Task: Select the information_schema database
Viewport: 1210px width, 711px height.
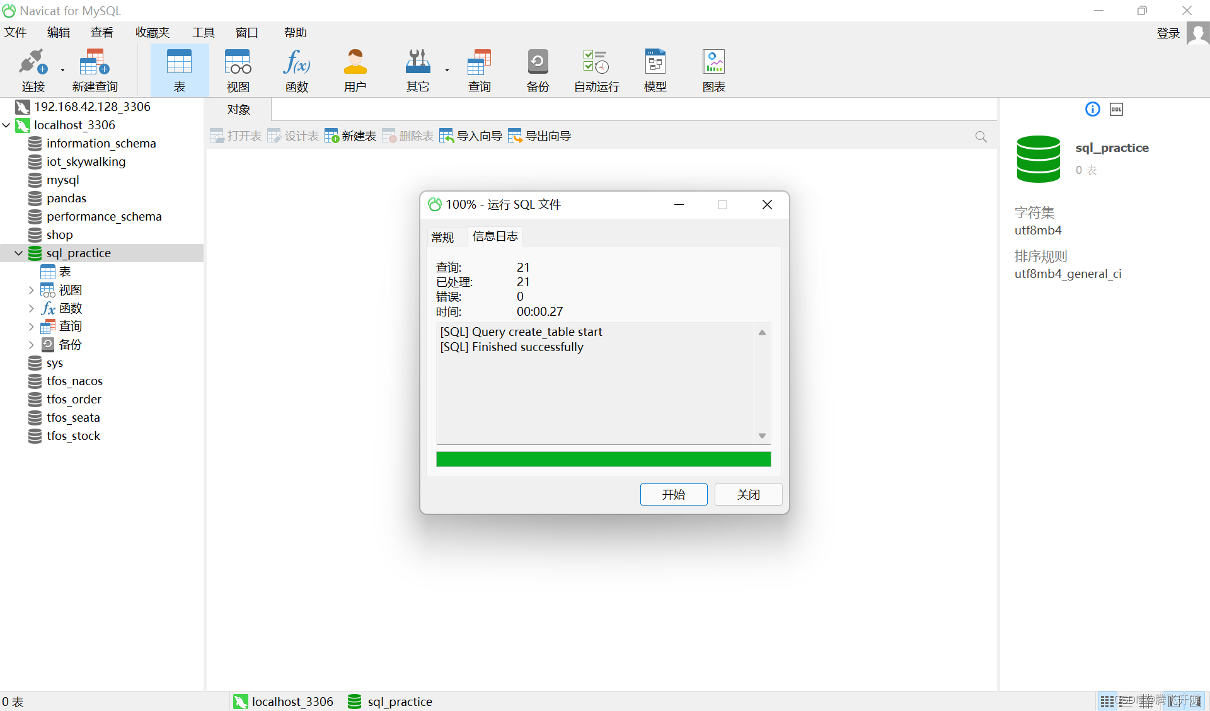Action: point(101,143)
